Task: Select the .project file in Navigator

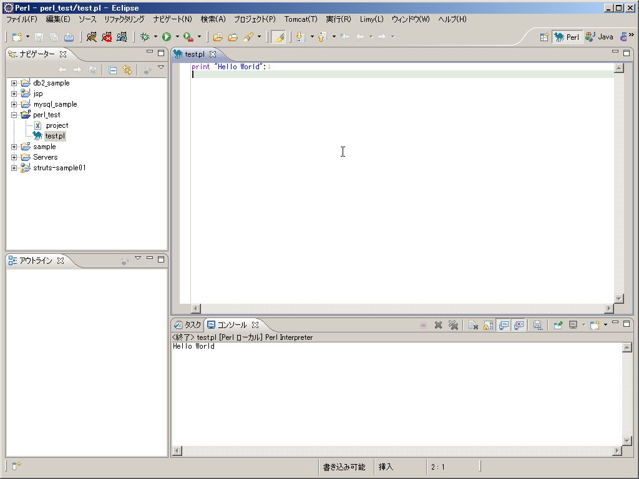Action: pos(57,125)
